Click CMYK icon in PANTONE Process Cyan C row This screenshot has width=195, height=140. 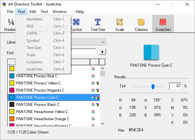tap(97, 97)
